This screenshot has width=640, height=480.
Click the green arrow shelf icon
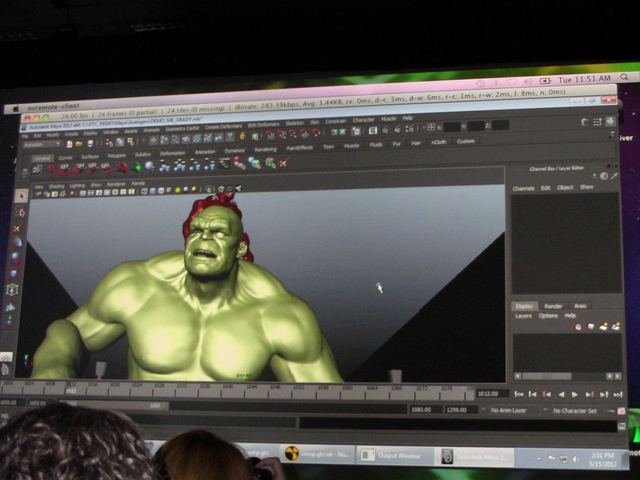(x=137, y=167)
